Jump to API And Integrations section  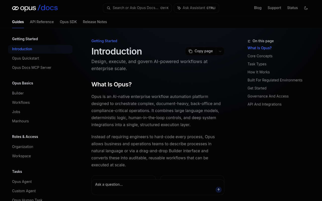coord(264,104)
